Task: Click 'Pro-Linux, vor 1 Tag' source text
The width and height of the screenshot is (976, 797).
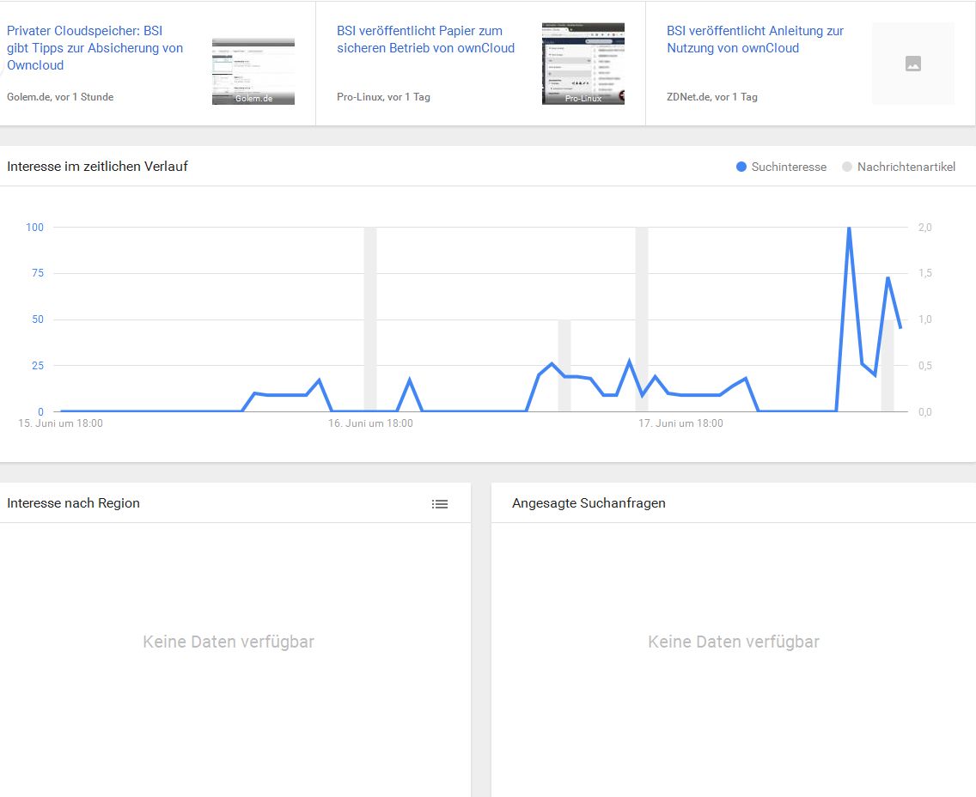Action: click(x=383, y=97)
